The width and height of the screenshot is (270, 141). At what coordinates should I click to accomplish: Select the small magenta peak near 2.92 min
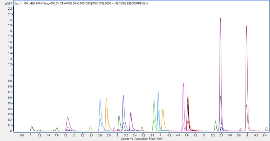(x=114, y=129)
